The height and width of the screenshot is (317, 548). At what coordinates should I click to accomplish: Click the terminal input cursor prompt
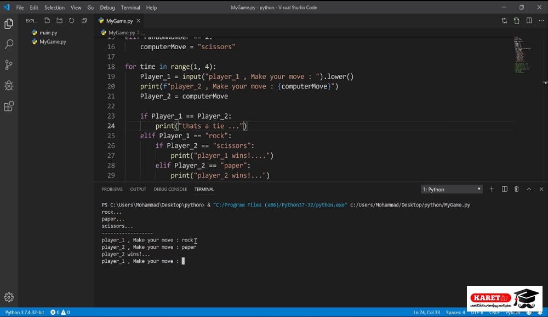(x=183, y=261)
